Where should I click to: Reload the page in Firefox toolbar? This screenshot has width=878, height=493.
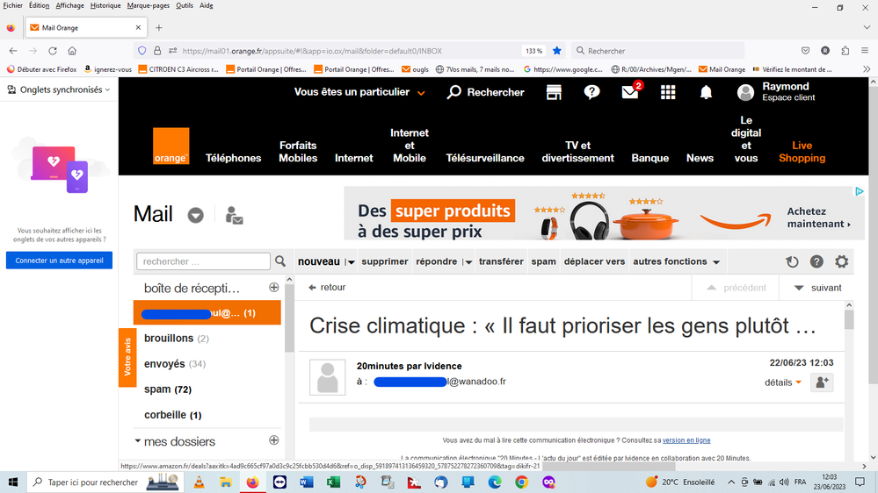pyautogui.click(x=53, y=50)
